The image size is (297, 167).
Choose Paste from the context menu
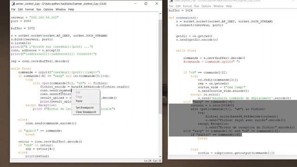coord(79,101)
